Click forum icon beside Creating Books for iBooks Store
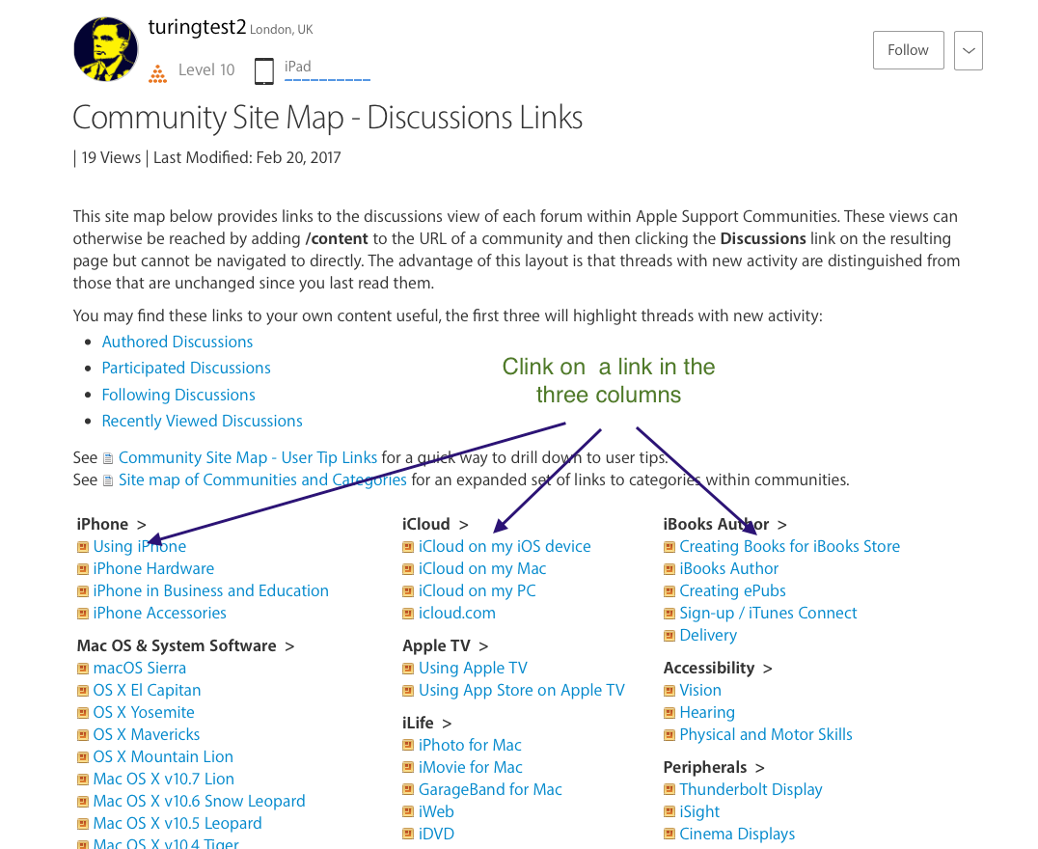 pos(669,547)
